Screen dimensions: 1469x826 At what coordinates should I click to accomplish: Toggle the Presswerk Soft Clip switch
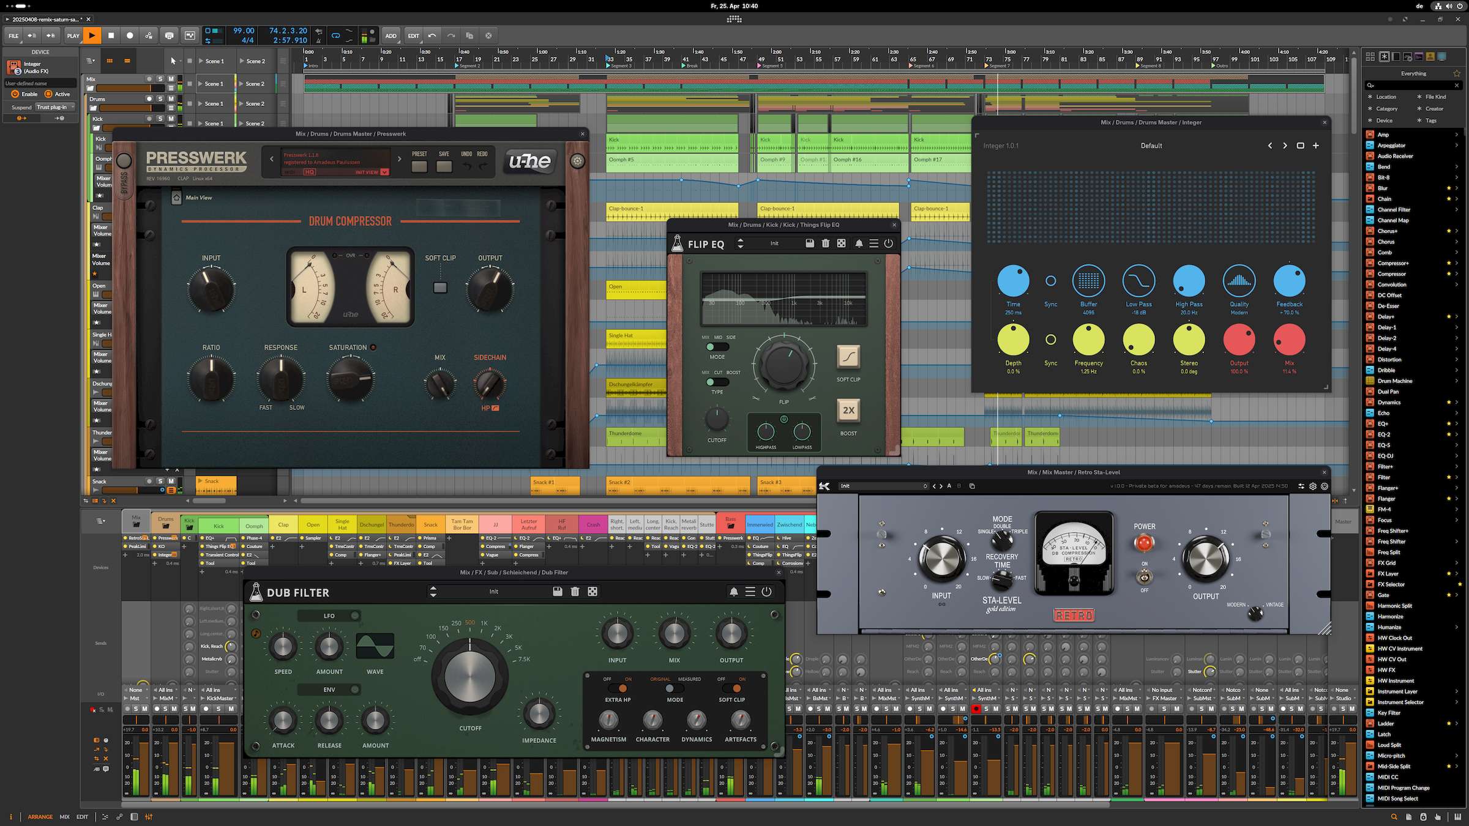pyautogui.click(x=440, y=287)
